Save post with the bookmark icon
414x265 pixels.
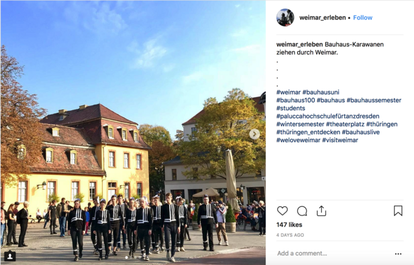[398, 210]
